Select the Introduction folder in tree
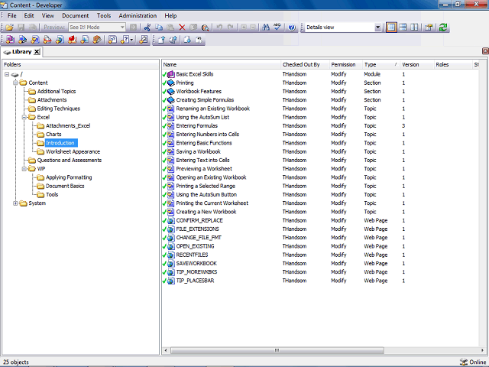 click(x=60, y=143)
